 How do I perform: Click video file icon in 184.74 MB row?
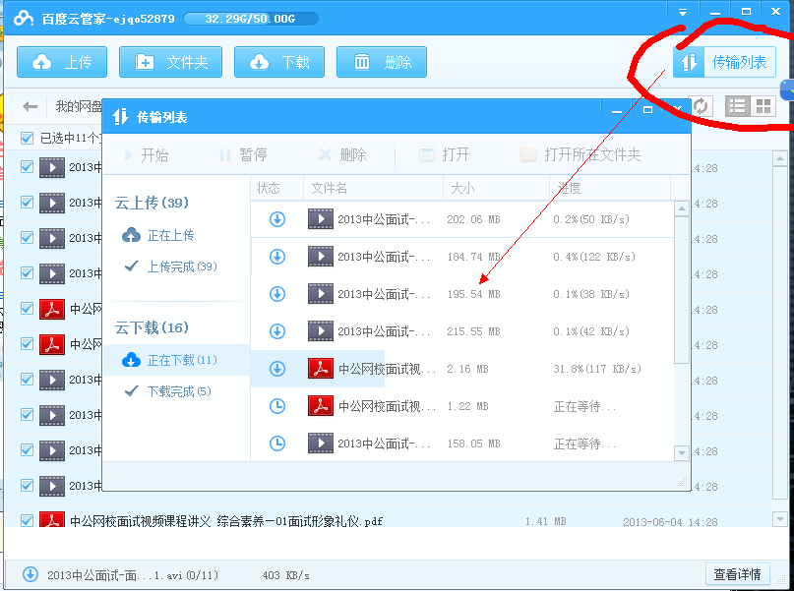click(321, 257)
